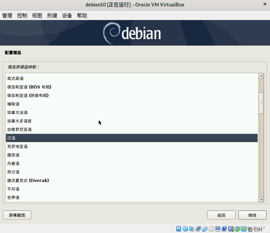Click the USB devices status icon

click(x=205, y=229)
